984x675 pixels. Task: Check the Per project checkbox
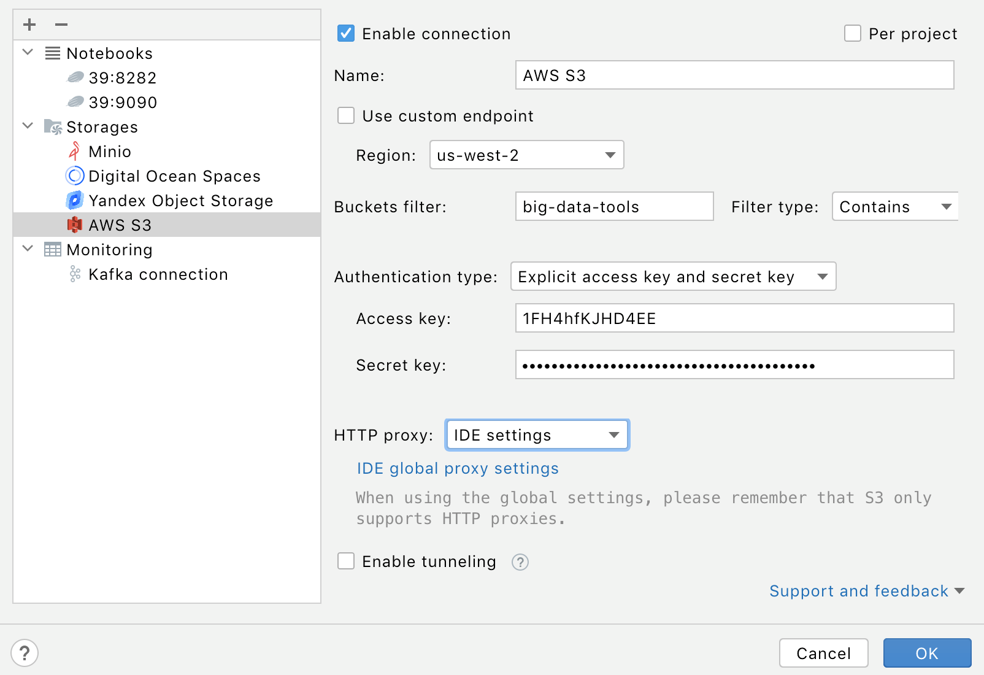click(853, 33)
